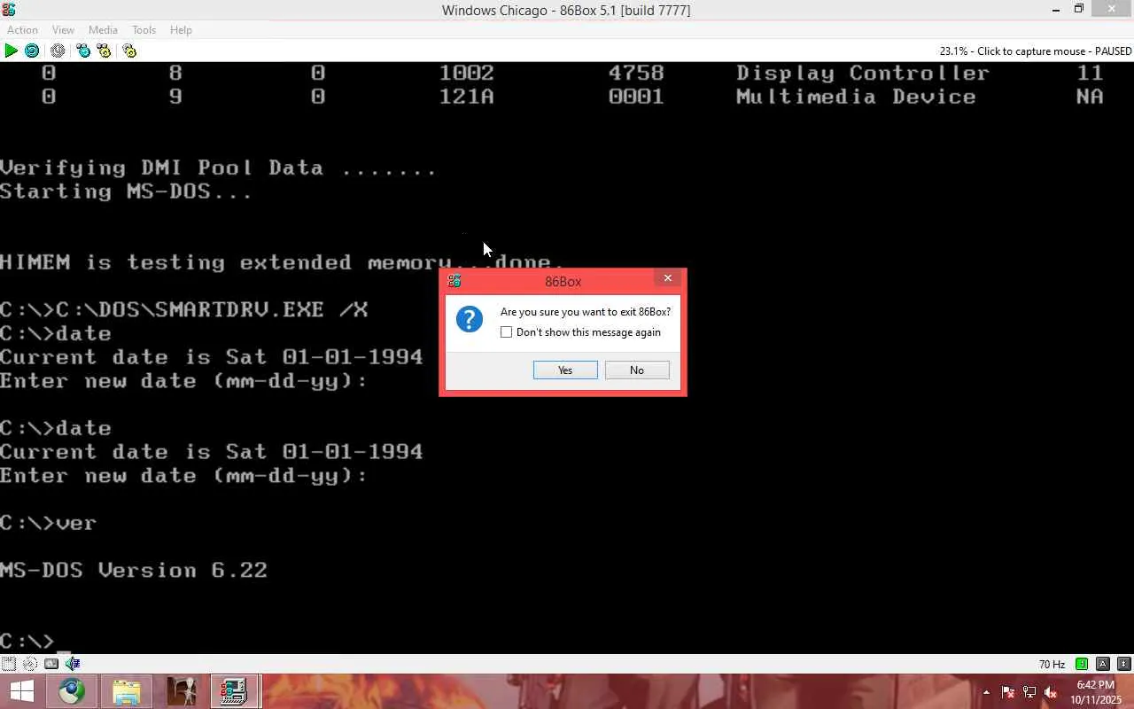Click the 'MS-DOS Version 6.22' line
The image size is (1134, 709).
[x=133, y=570]
